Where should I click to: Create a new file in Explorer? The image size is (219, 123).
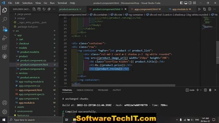click(x=34, y=9)
